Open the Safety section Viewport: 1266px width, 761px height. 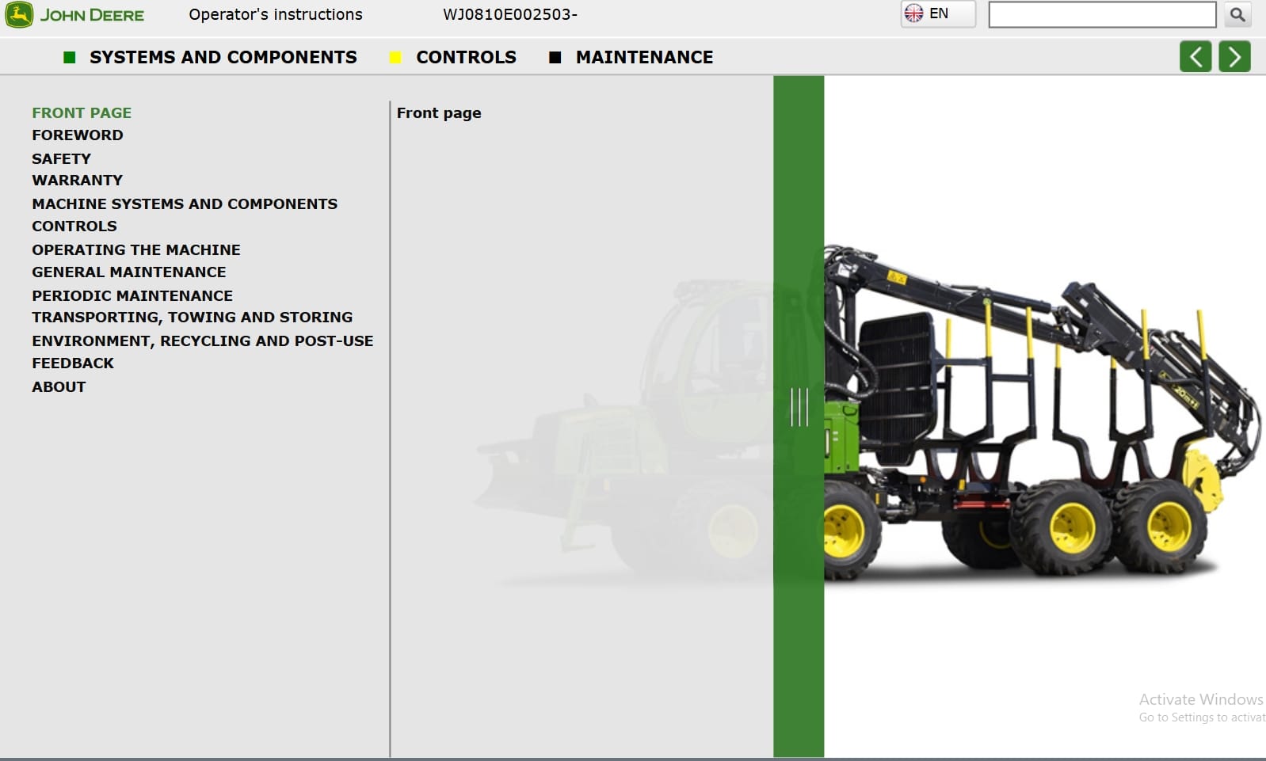61,158
